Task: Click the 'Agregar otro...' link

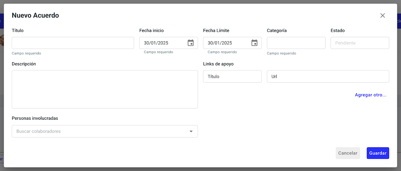Action: (371, 95)
